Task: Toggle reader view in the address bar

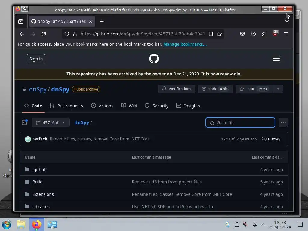Action: (x=211, y=34)
